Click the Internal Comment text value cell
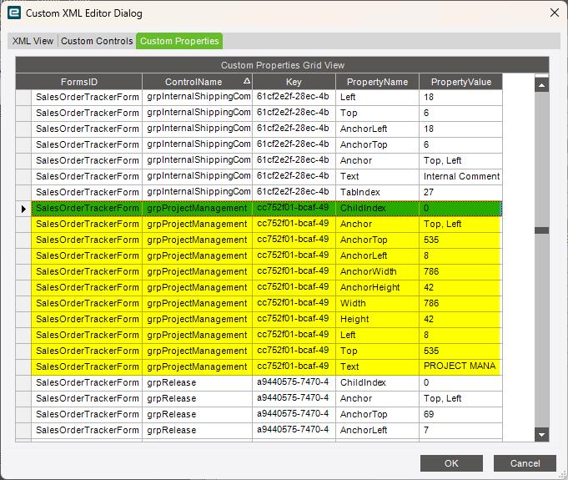Viewport: 568px width, 480px height. (x=460, y=176)
